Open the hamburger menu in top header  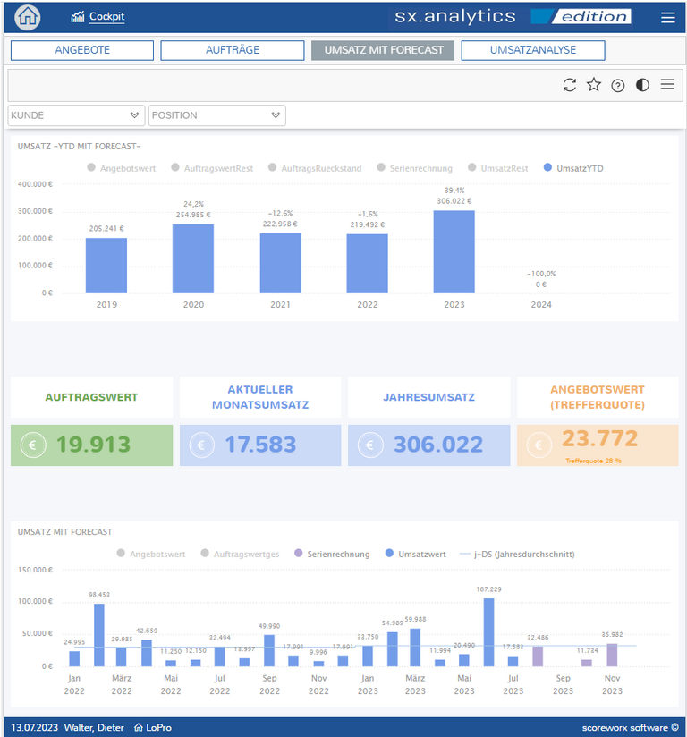click(x=667, y=17)
